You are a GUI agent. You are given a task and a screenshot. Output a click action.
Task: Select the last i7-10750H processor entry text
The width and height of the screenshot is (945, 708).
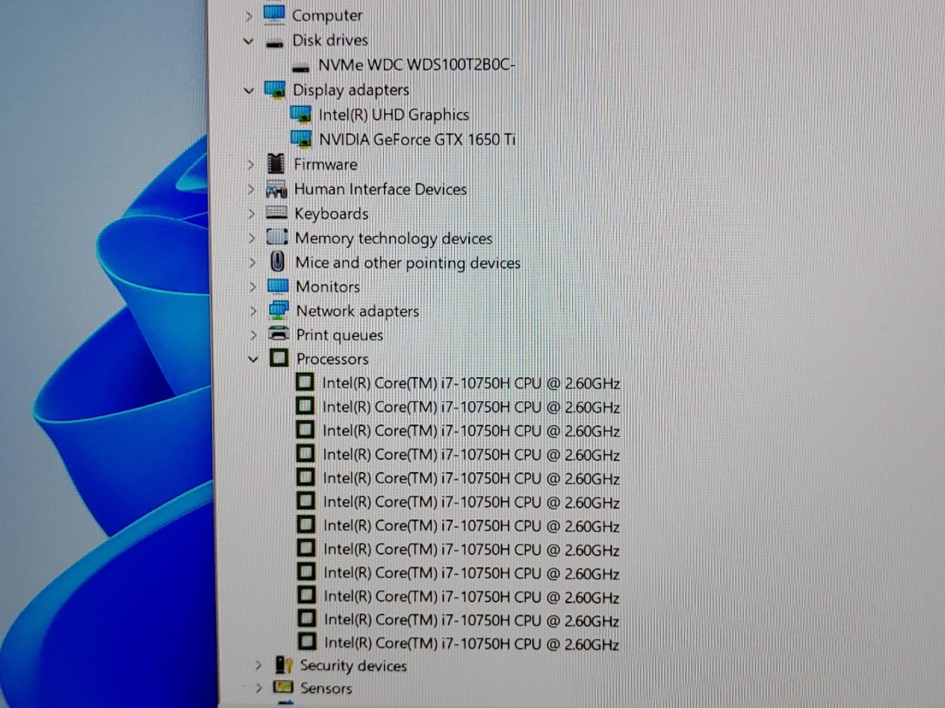coord(471,643)
